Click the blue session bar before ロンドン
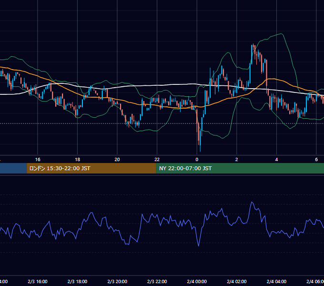 point(13,168)
